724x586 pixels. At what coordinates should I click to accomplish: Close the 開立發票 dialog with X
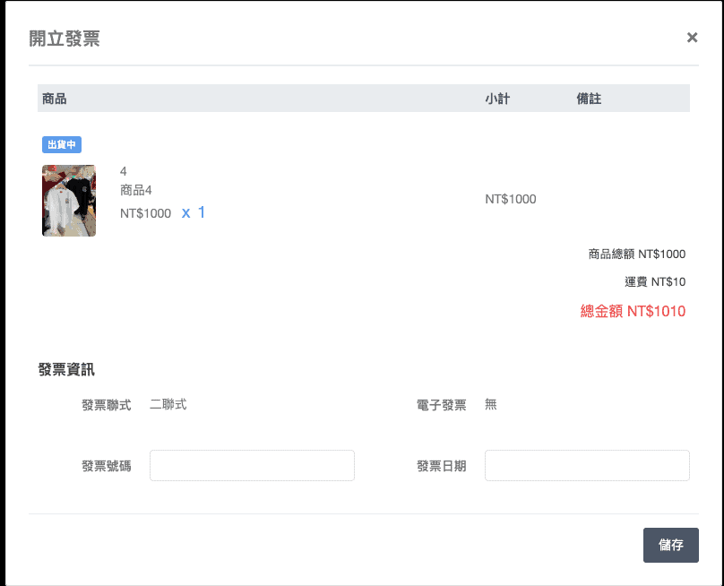[692, 38]
